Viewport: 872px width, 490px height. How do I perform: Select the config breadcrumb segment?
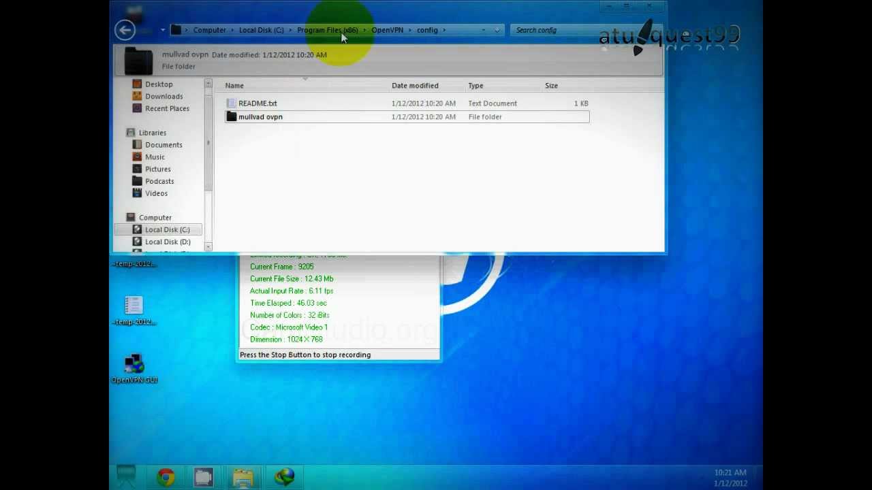(x=427, y=30)
